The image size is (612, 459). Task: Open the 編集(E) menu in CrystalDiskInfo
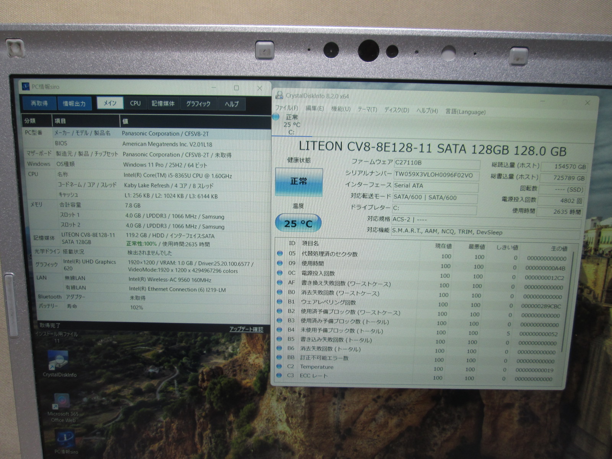(314, 109)
